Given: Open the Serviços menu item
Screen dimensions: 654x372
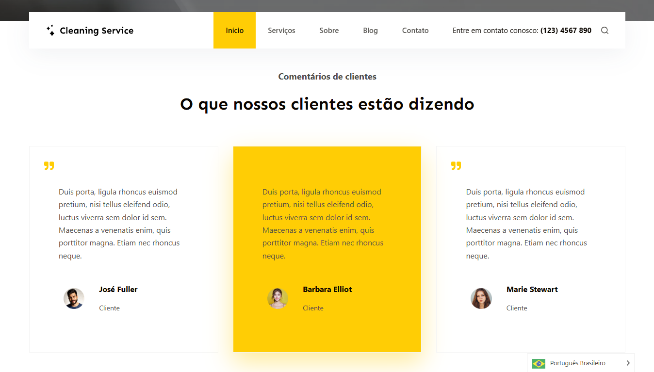Looking at the screenshot, I should click(x=281, y=31).
